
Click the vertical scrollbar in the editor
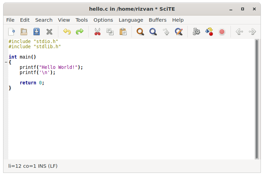(256, 99)
